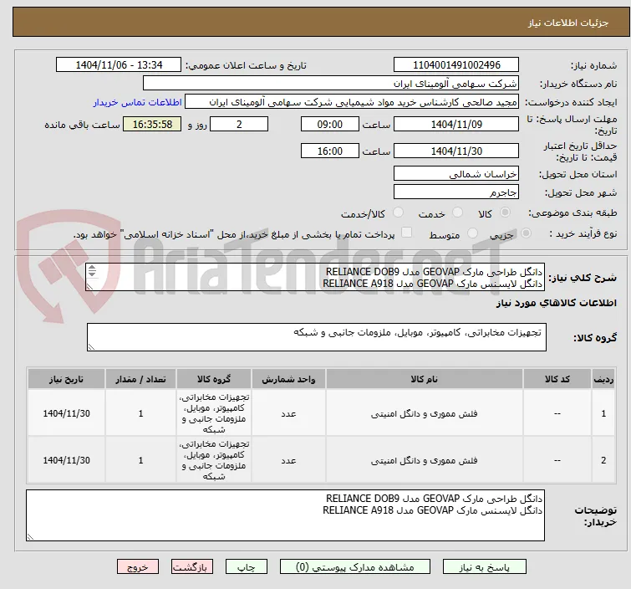Click the remaining days field showing 2
Image resolution: width=631 pixels, height=589 pixels.
pos(239,124)
